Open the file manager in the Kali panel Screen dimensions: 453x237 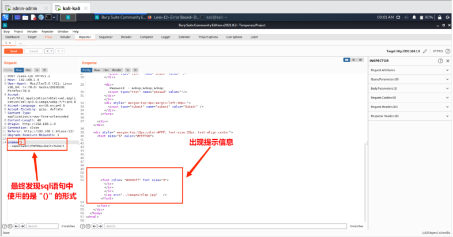point(25,18)
